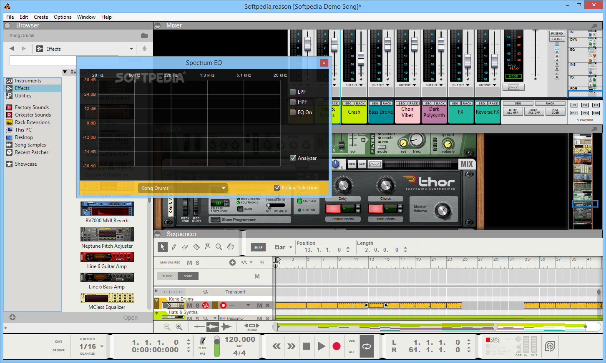This screenshot has height=363, width=606.
Task: Click the tempo click level slider
Action: click(217, 346)
